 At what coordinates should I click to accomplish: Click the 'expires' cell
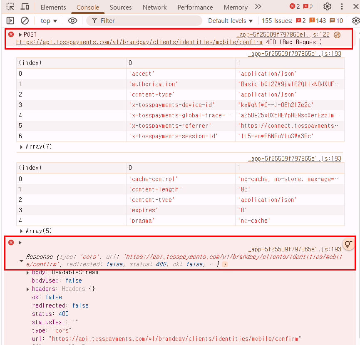(x=181, y=210)
